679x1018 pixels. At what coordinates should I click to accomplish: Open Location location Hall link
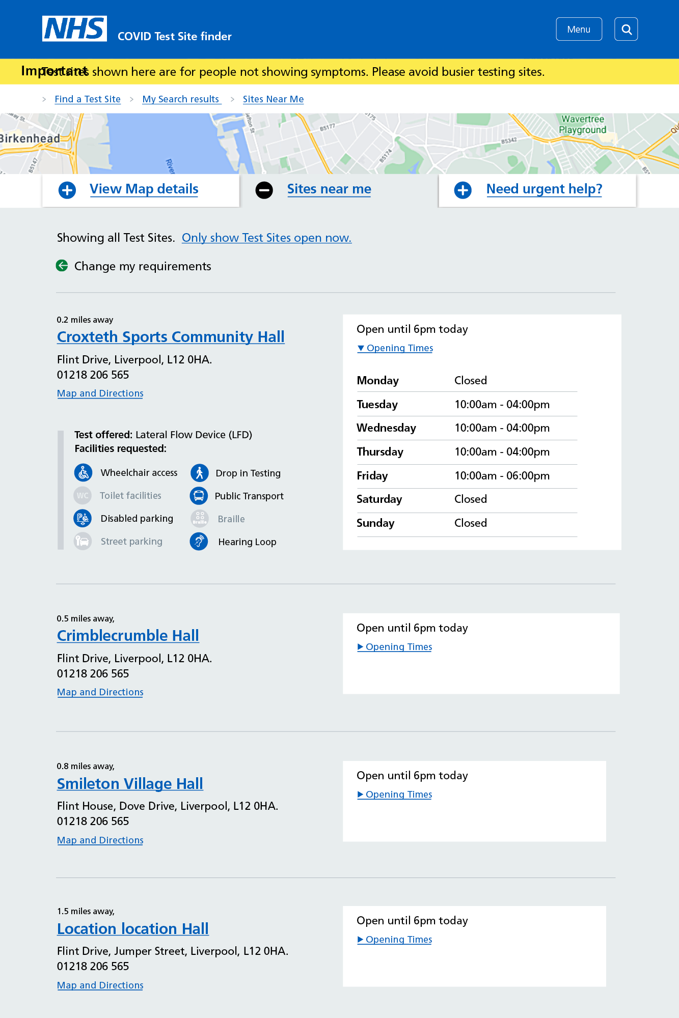pyautogui.click(x=133, y=929)
